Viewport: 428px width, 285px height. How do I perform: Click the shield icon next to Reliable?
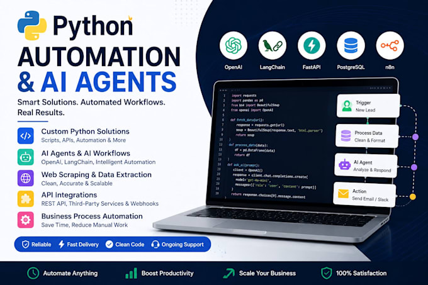[x=25, y=244]
